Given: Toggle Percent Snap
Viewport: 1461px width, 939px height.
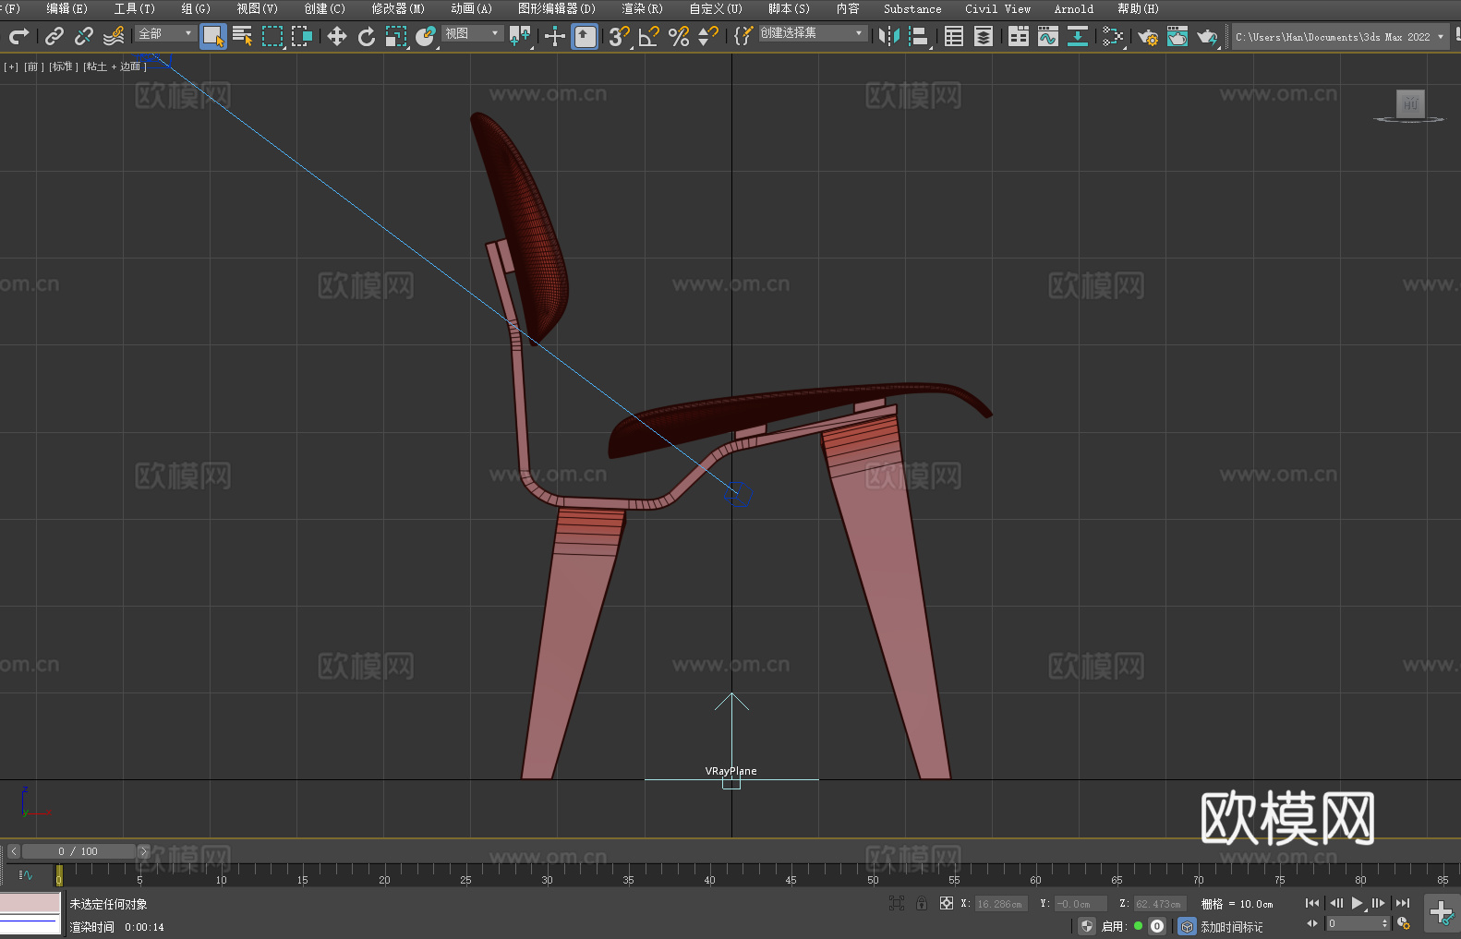Looking at the screenshot, I should coord(679,36).
